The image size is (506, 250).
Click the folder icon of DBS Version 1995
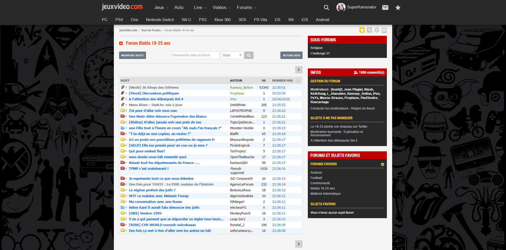[123, 213]
